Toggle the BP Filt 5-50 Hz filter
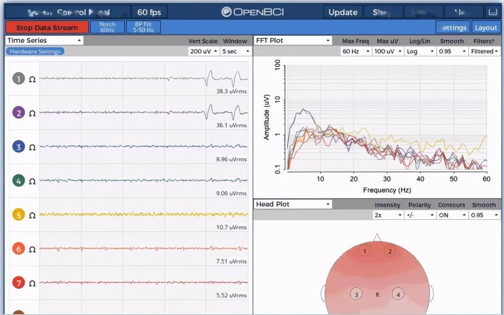The width and height of the screenshot is (504, 315). coord(144,27)
